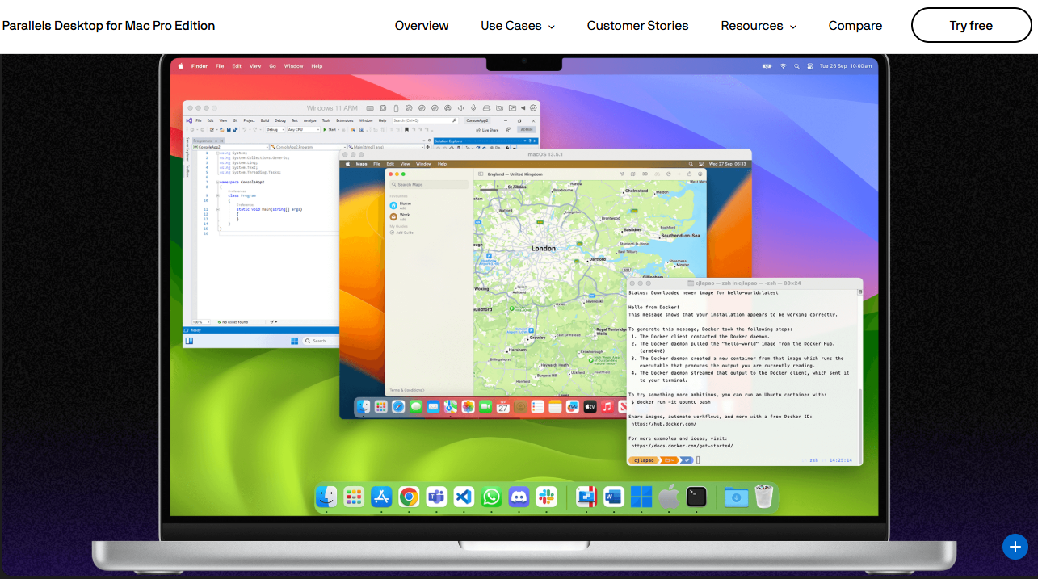The height and width of the screenshot is (579, 1038).
Task: Click the Windows 11 logo dock icon
Action: click(641, 497)
